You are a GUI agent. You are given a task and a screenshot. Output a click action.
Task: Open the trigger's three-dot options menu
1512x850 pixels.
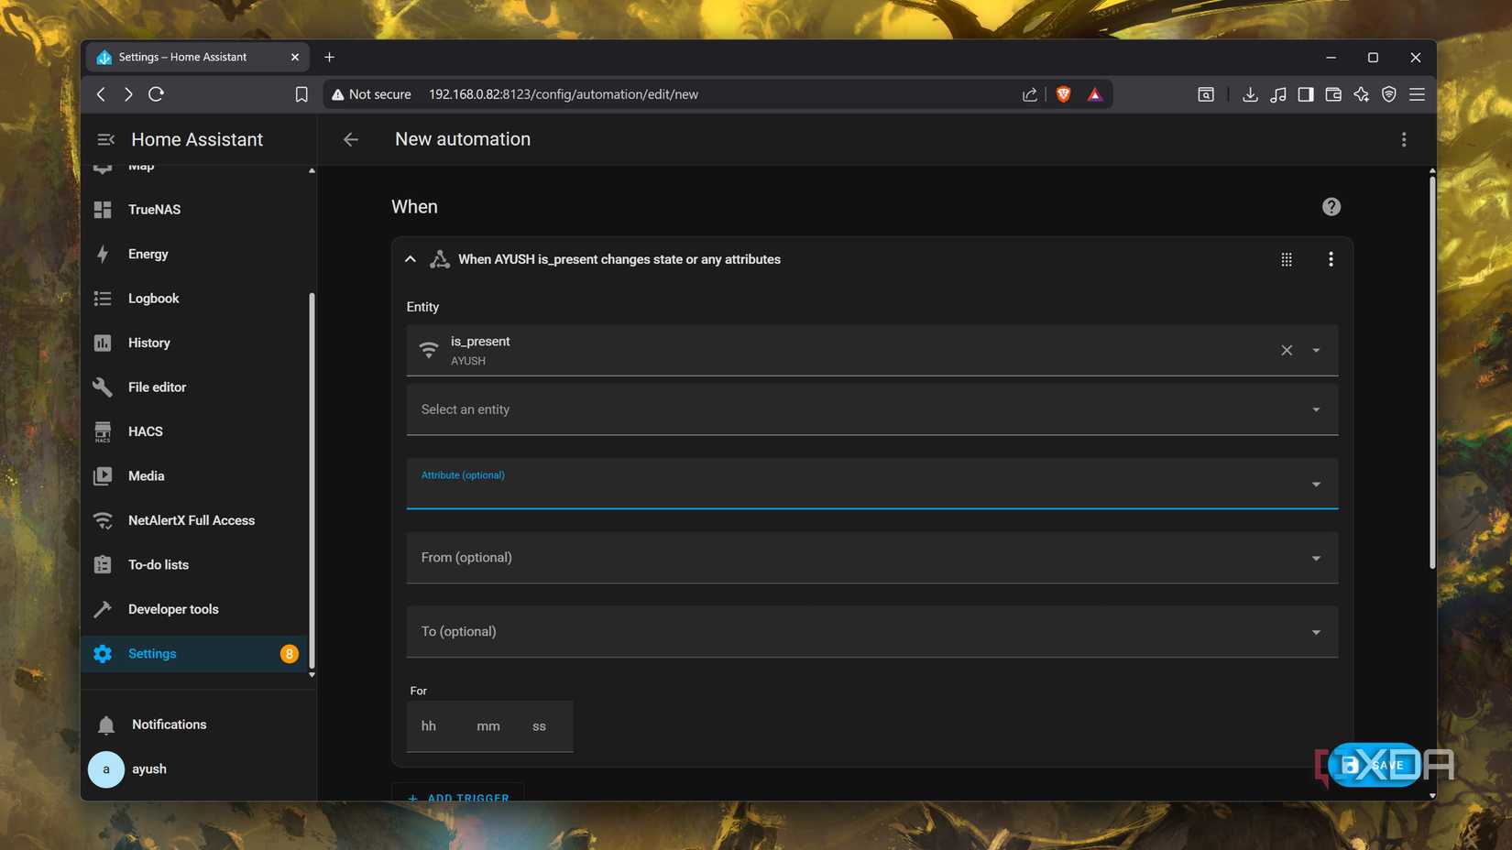[x=1331, y=259]
